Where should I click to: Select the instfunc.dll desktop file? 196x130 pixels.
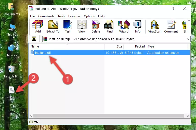pyautogui.click(x=11, y=92)
